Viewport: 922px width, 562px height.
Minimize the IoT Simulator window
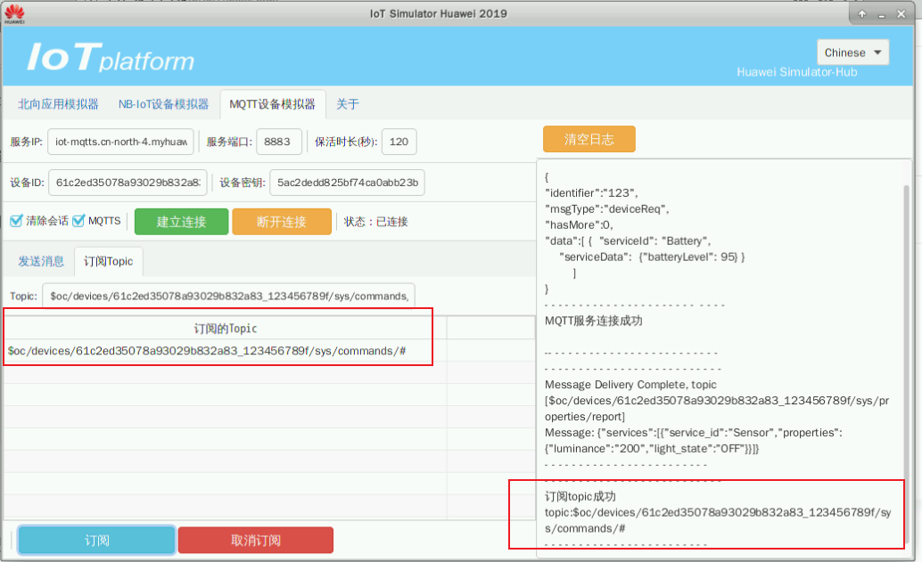(x=881, y=14)
